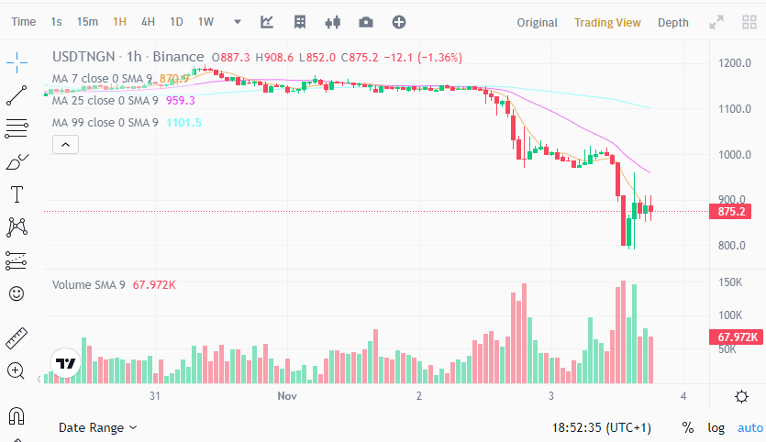Pick the brush drawing tool

pyautogui.click(x=17, y=162)
